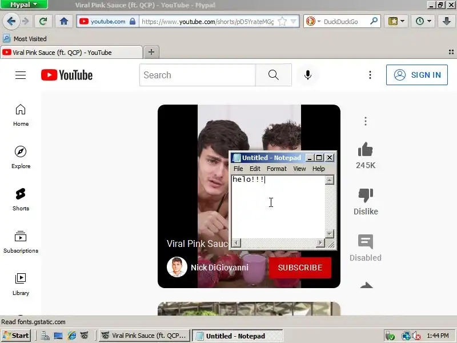Click the network connection tray icon
The width and height of the screenshot is (457, 343).
(406, 336)
